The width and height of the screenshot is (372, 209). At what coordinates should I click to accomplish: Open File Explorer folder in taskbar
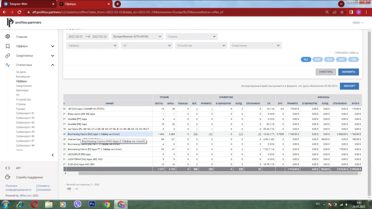click(49, 204)
